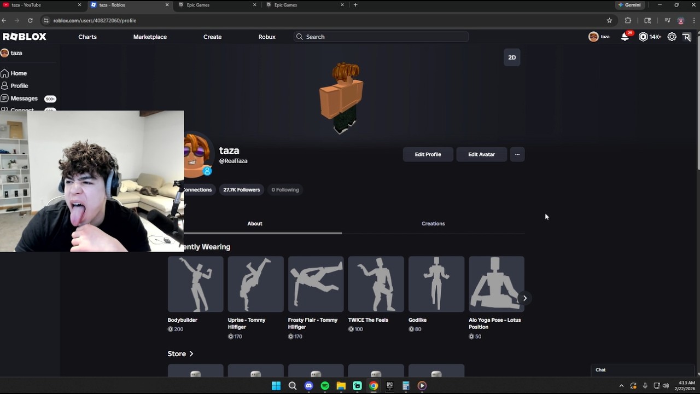
Task: Switch to the Creations tab
Action: [x=433, y=223]
